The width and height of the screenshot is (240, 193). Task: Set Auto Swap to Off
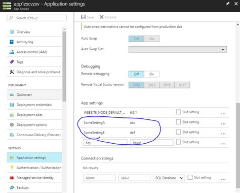tap(136, 39)
